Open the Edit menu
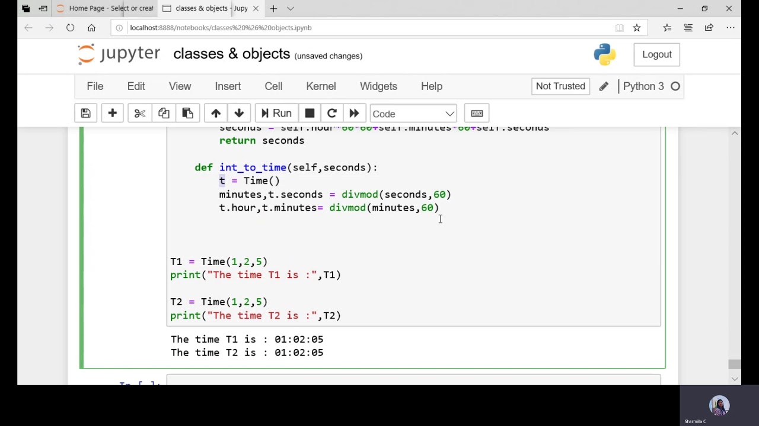The width and height of the screenshot is (759, 426). pos(136,86)
